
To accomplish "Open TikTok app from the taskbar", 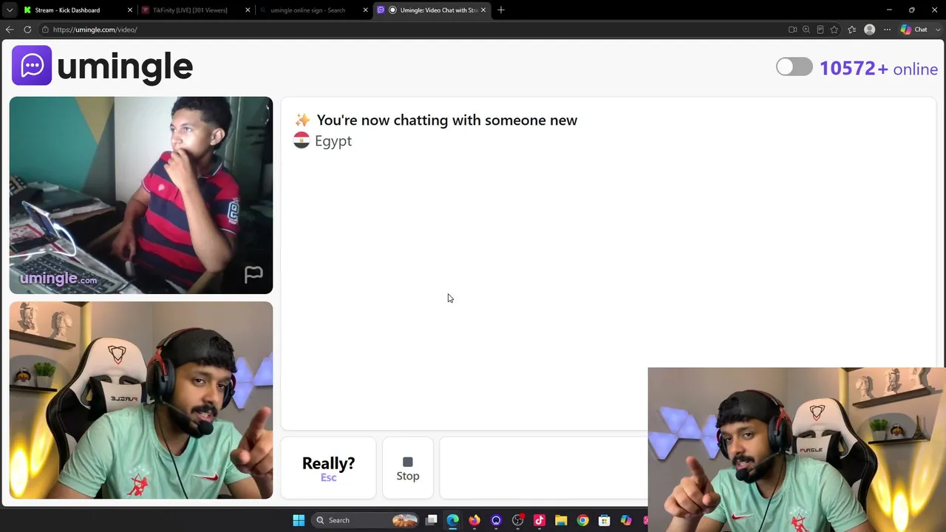I will [540, 520].
